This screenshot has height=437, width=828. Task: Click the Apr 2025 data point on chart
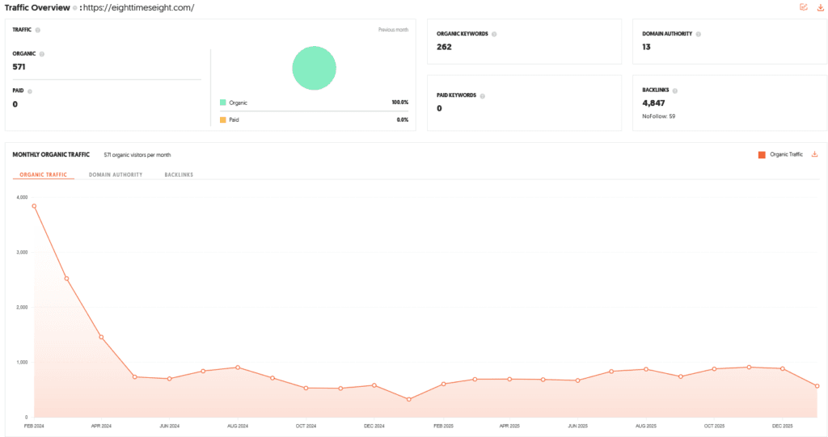[x=509, y=379]
